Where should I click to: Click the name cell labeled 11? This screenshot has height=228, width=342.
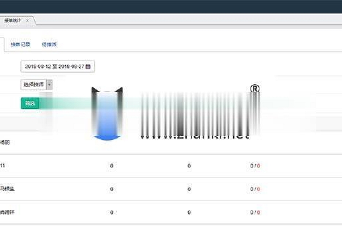[2, 166]
